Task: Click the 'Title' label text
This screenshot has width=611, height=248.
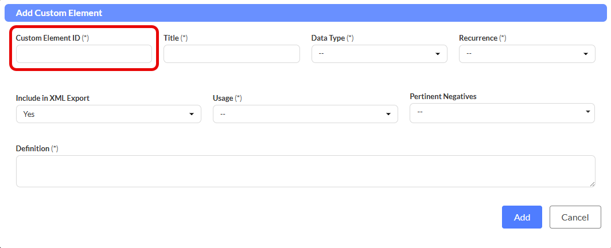Action: [171, 38]
